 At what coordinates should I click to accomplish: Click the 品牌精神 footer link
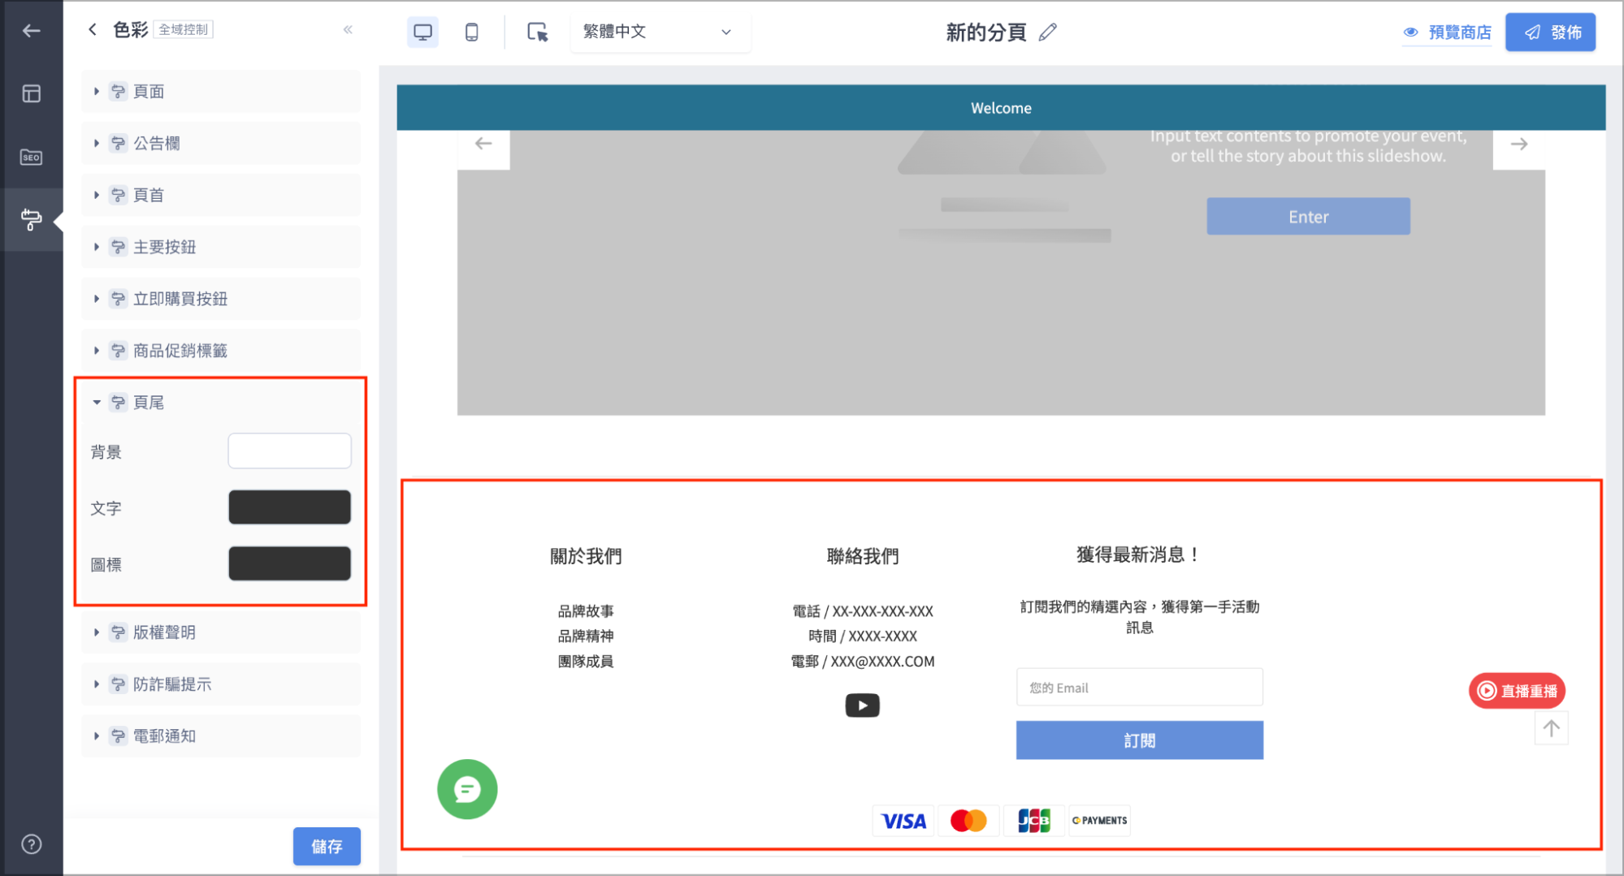tap(586, 637)
